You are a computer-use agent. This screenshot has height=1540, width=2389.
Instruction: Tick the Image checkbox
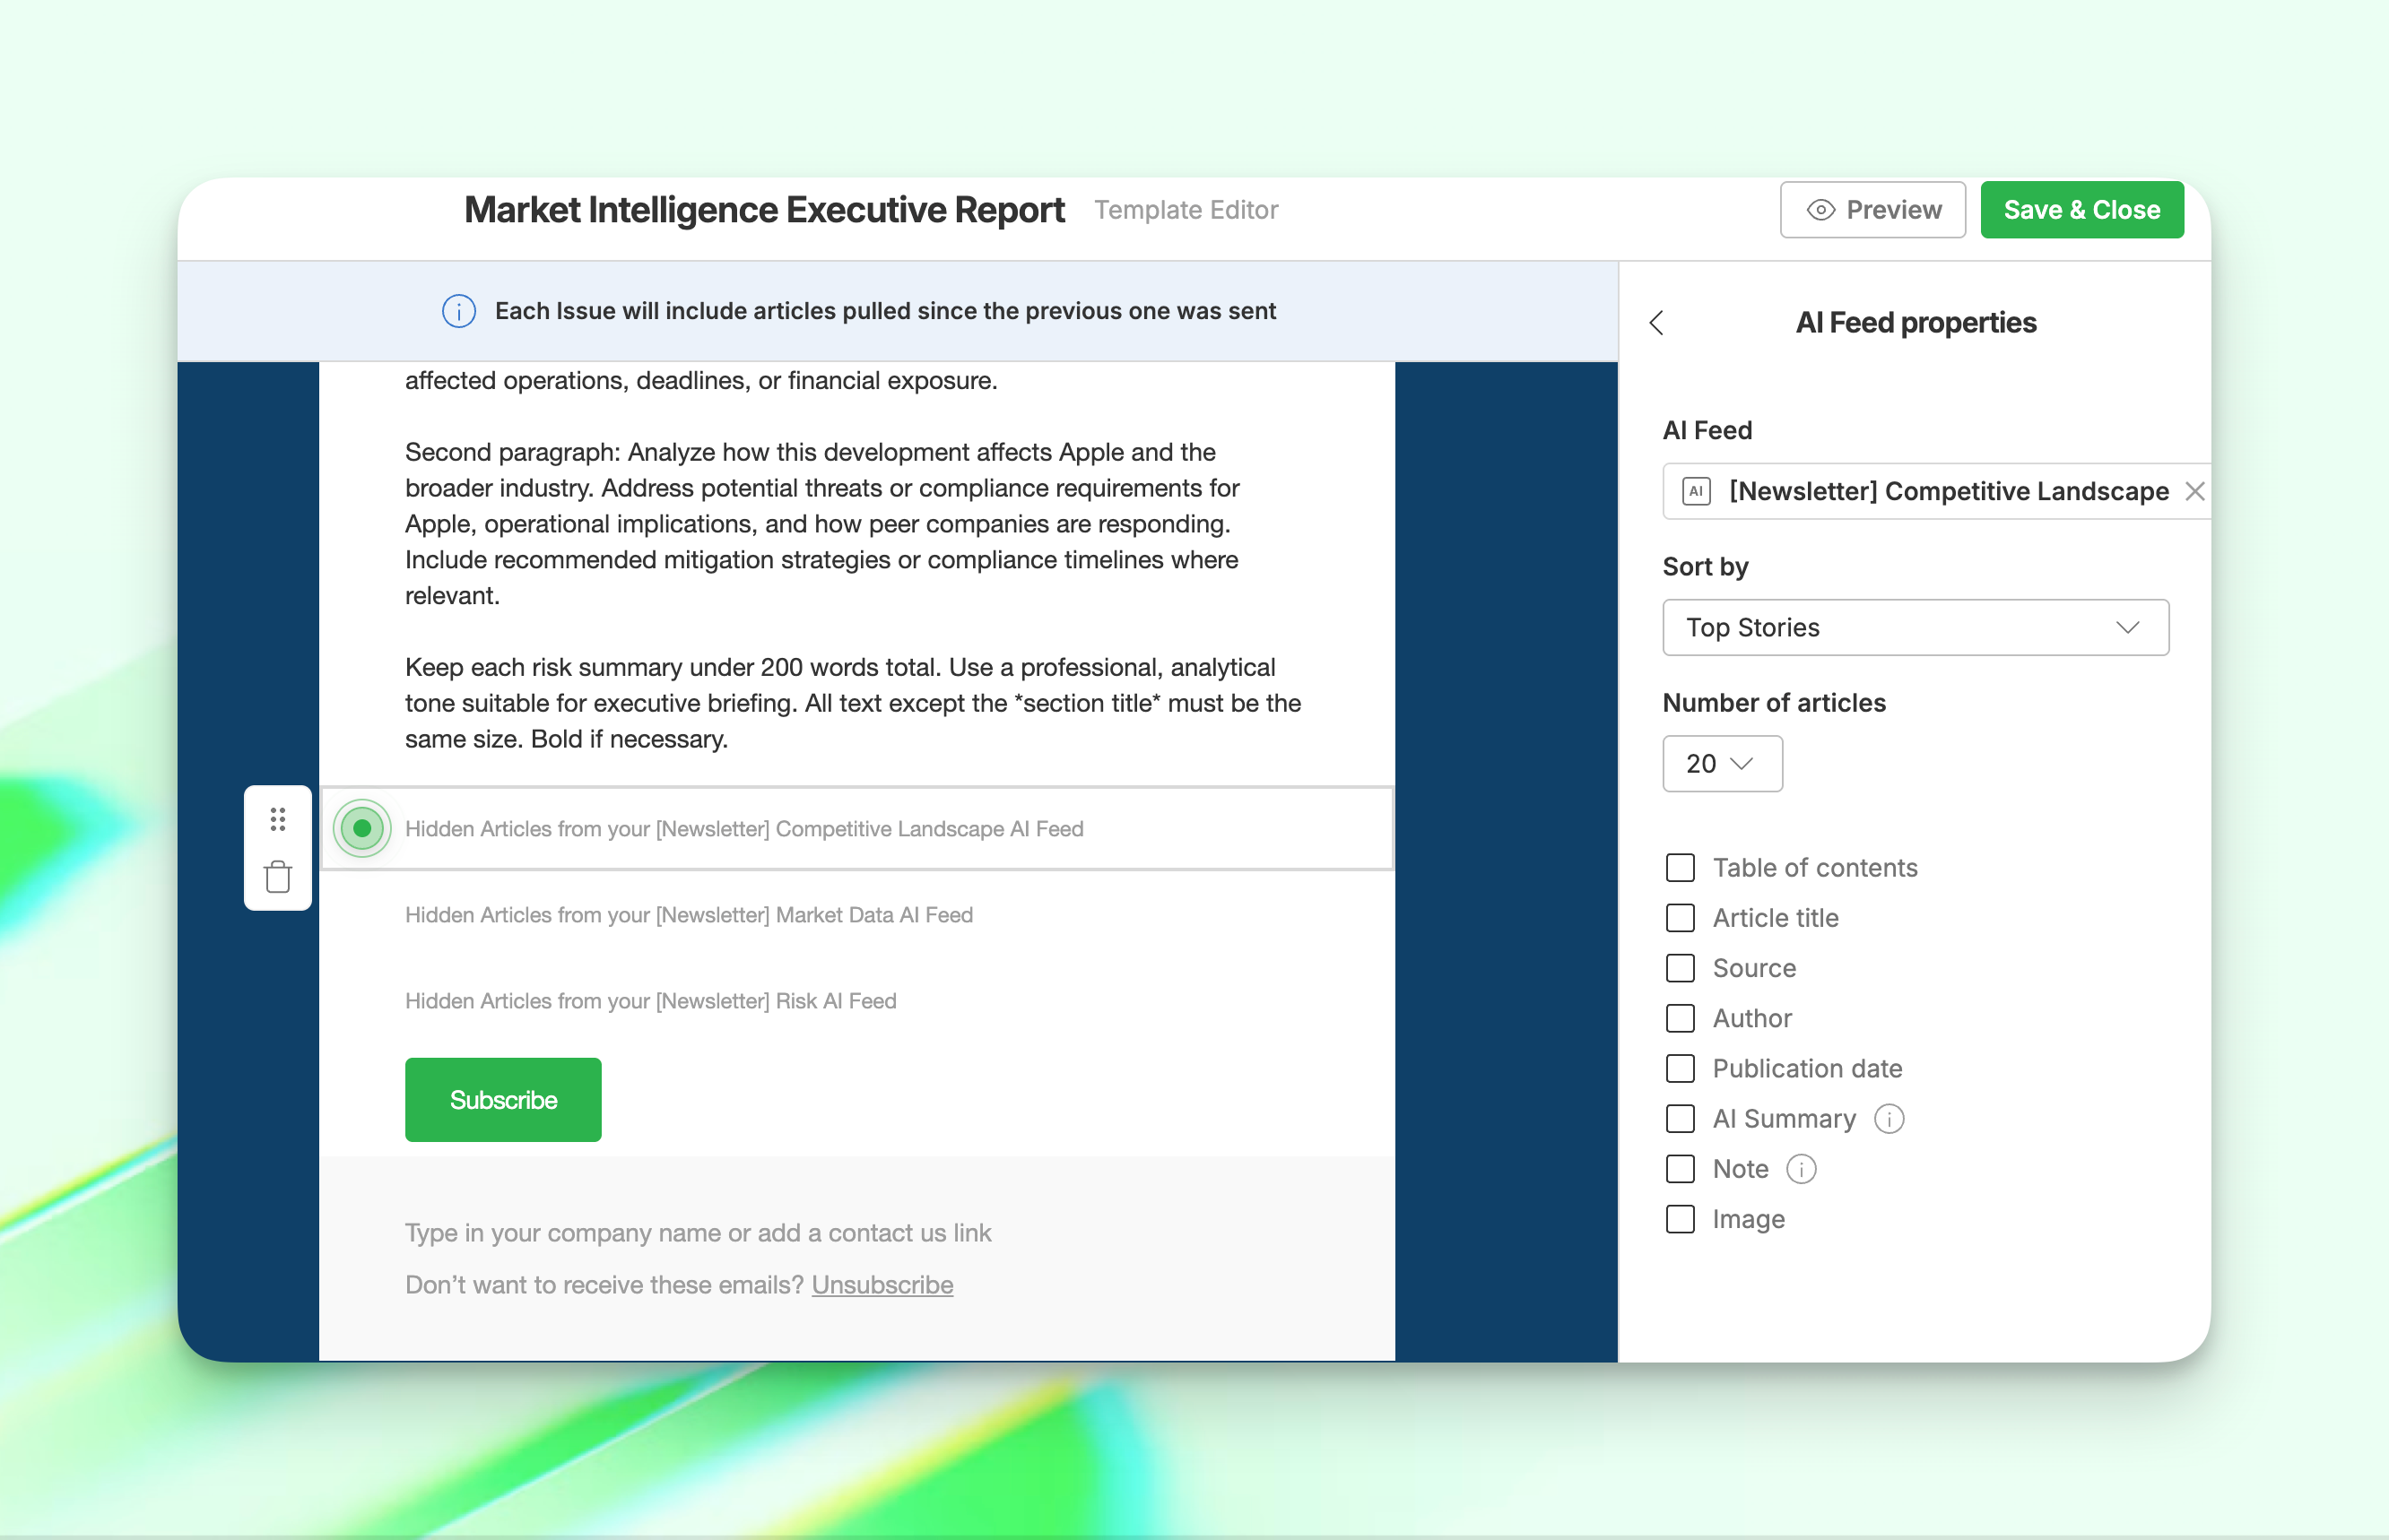1681,1219
